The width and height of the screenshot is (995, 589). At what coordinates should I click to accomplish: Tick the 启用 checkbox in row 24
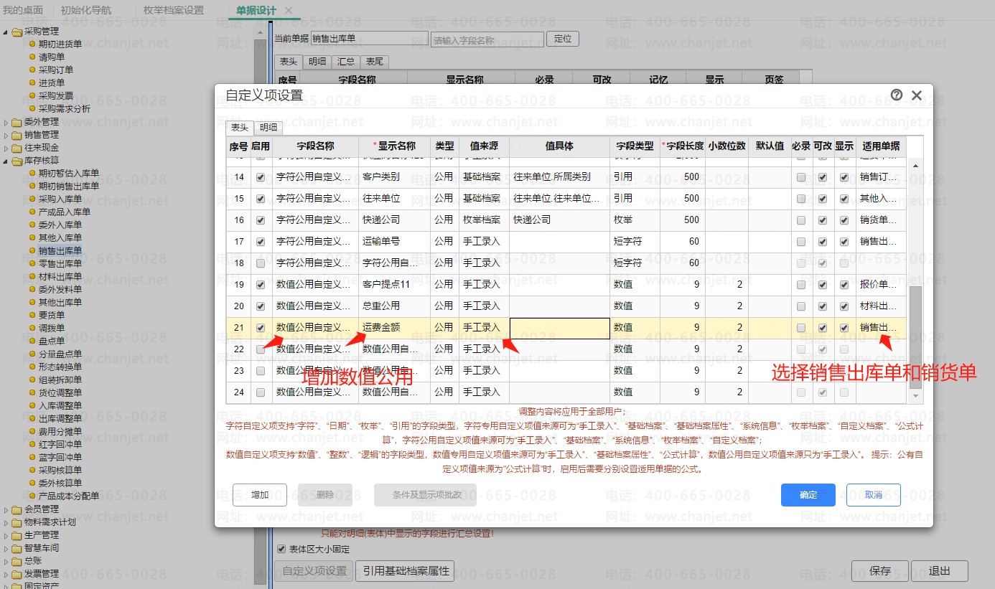pyautogui.click(x=261, y=392)
